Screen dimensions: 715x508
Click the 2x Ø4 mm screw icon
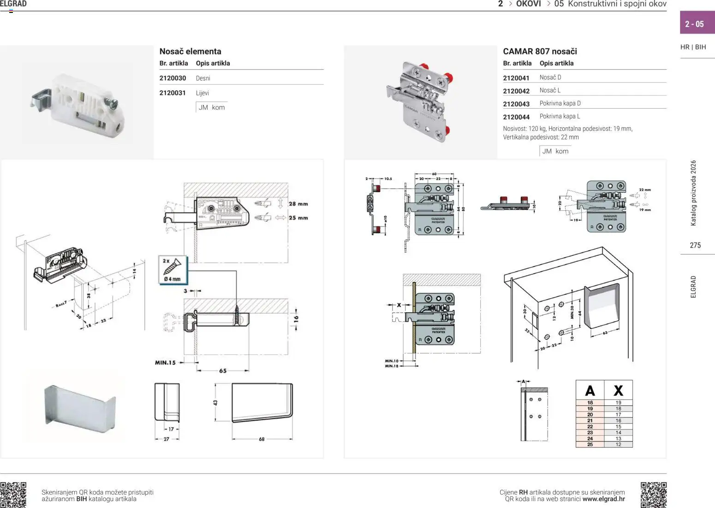pyautogui.click(x=173, y=270)
